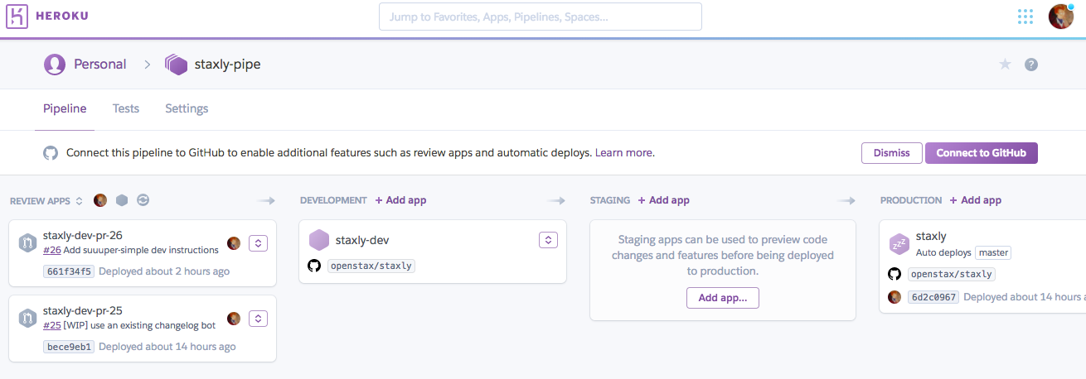
Task: Focus the Jump to Favorites search field
Action: [x=541, y=17]
